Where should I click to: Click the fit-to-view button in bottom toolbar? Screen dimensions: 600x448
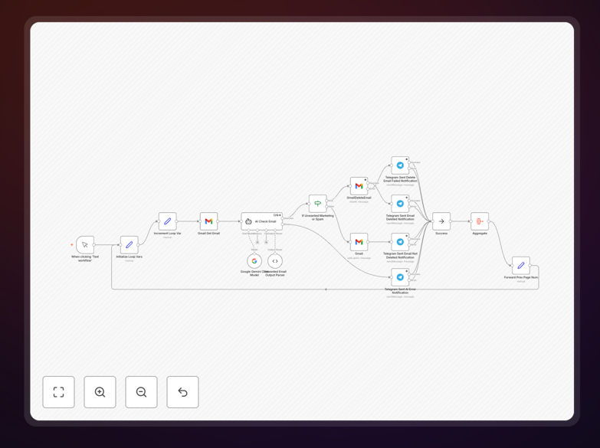[58, 392]
